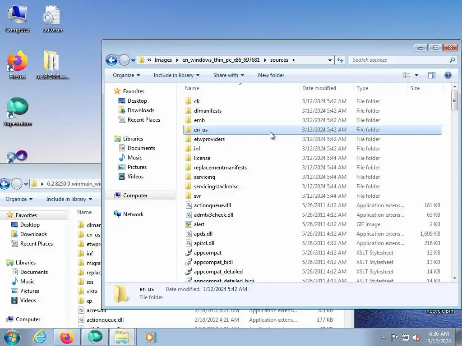The image size is (462, 346).
Task: Select the alert GIF image file
Action: pyautogui.click(x=312, y=224)
